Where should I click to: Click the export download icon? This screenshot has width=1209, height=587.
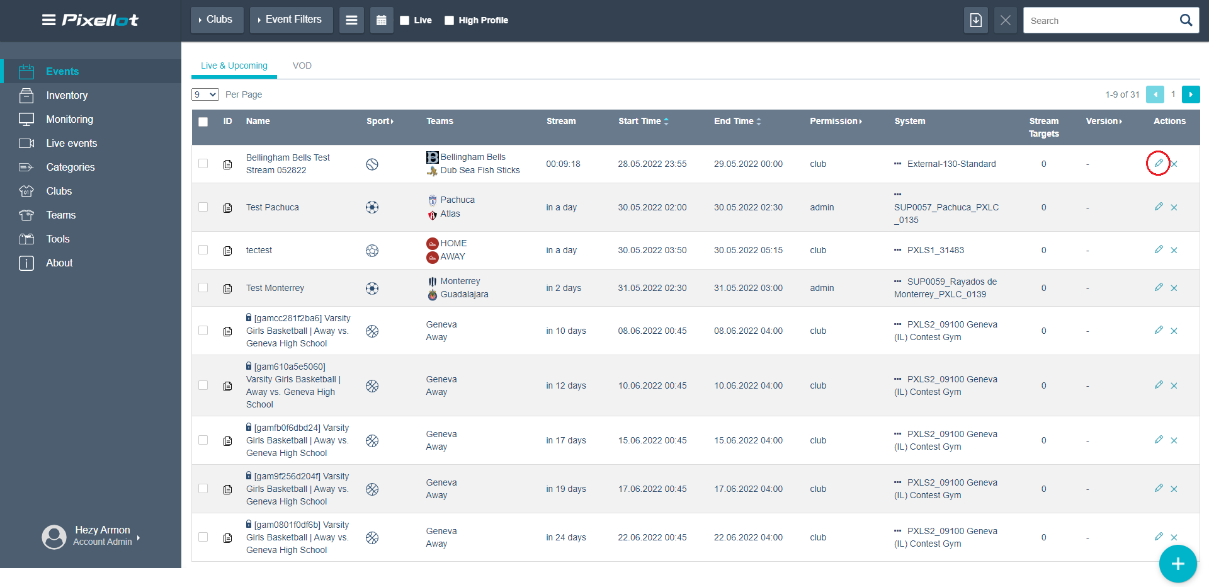pos(975,20)
